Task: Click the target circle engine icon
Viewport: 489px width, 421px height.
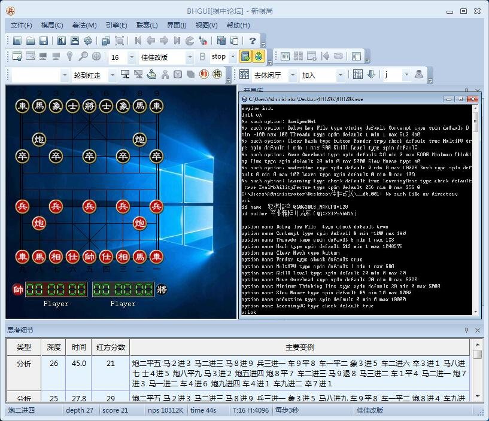Action: click(x=96, y=56)
